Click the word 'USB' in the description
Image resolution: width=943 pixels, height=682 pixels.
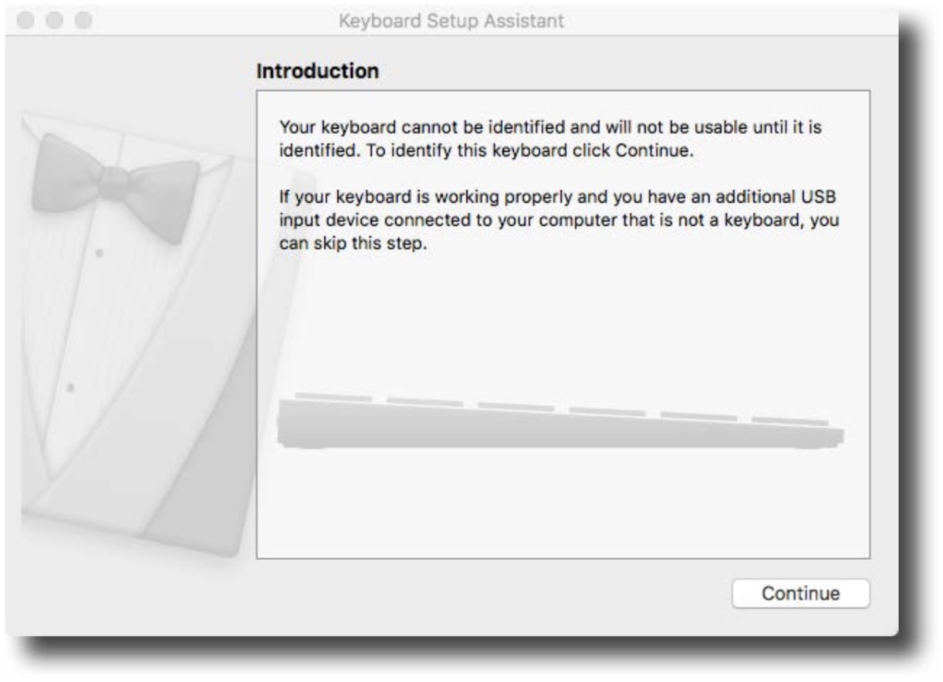tap(820, 198)
